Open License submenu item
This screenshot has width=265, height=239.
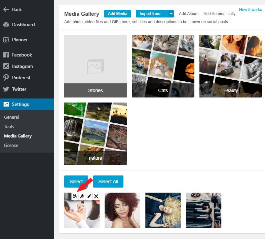click(11, 146)
